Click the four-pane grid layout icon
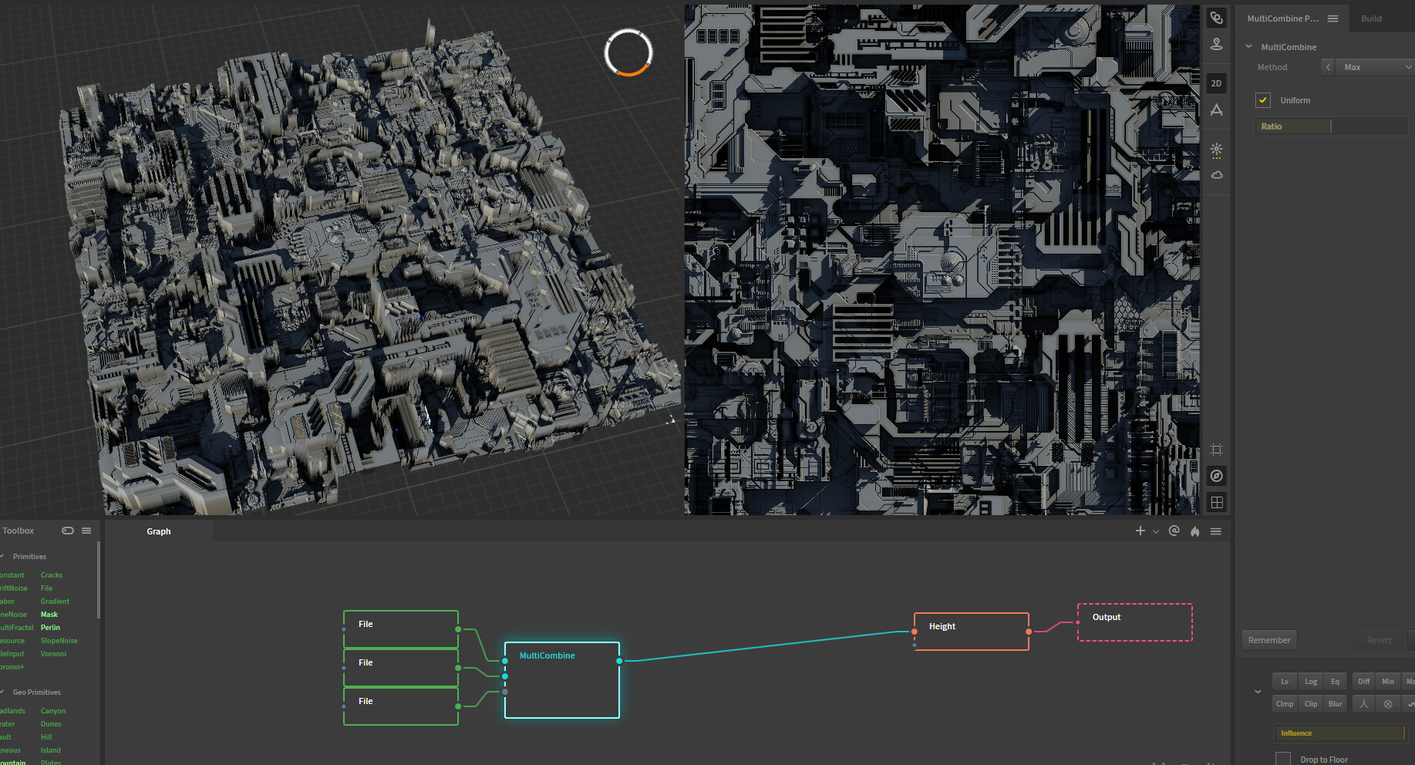The width and height of the screenshot is (1415, 765). coord(1216,502)
